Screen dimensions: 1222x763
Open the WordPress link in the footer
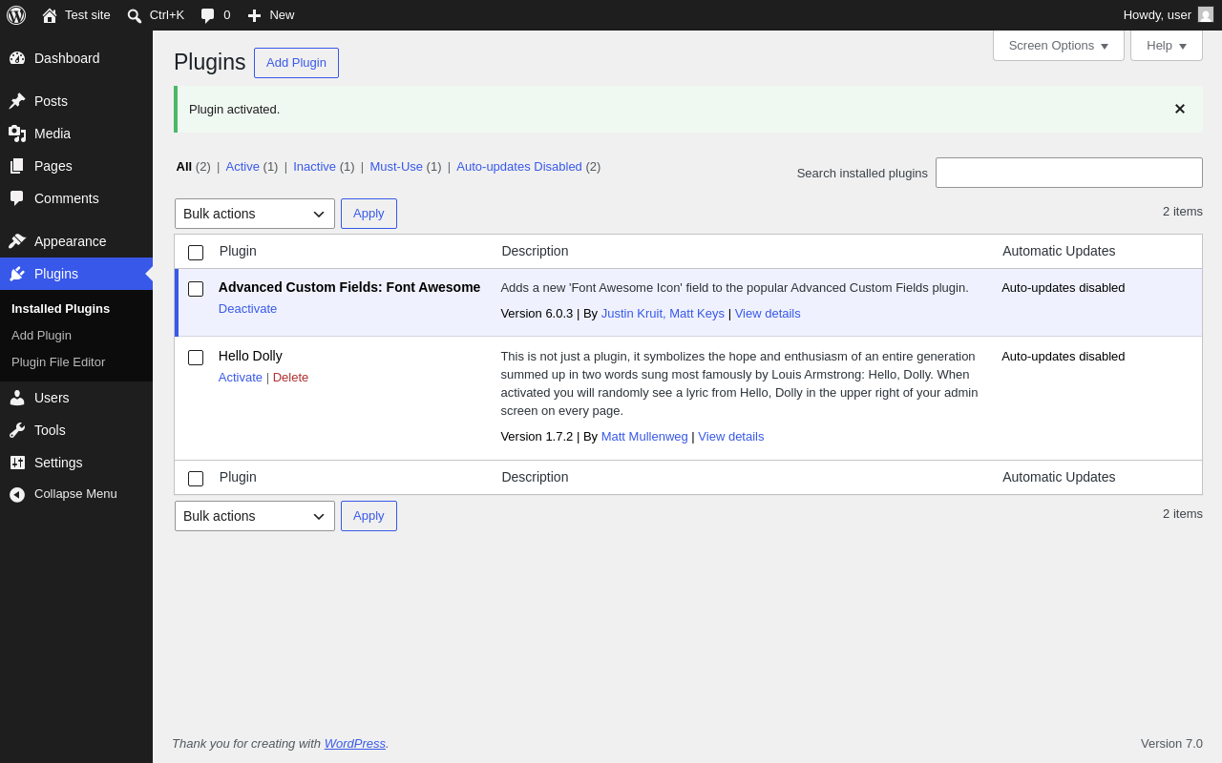pyautogui.click(x=355, y=743)
